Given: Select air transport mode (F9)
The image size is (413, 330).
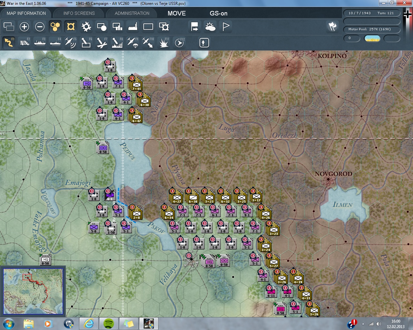Looking at the screenshot, I should (133, 43).
